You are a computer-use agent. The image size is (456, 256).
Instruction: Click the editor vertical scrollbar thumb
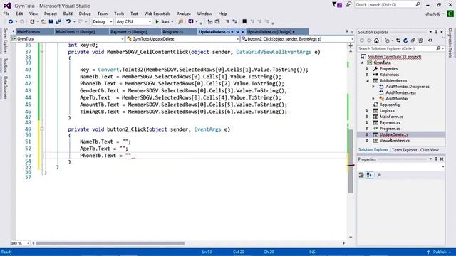point(351,162)
